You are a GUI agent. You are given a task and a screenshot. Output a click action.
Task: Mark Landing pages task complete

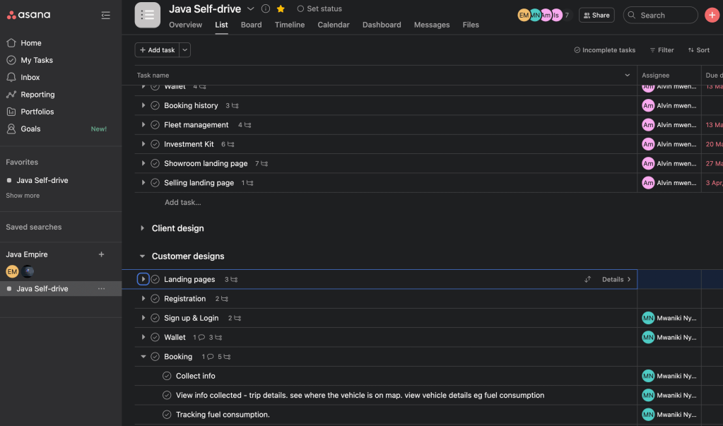click(x=155, y=280)
